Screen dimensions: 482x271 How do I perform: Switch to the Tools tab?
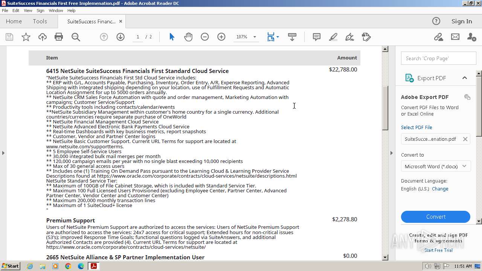coord(40,21)
